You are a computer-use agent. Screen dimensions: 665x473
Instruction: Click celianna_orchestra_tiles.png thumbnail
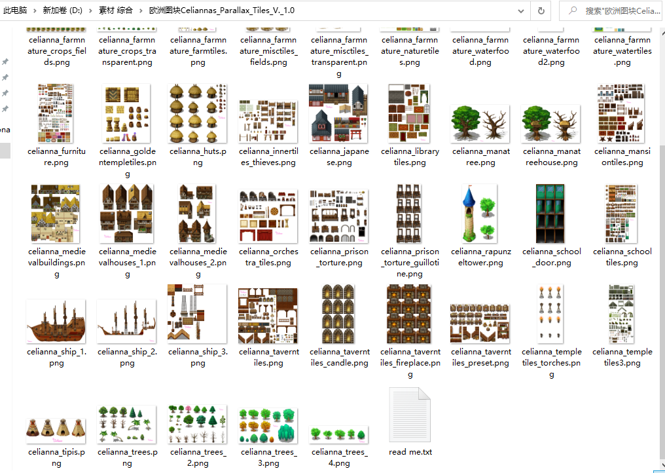click(x=268, y=216)
